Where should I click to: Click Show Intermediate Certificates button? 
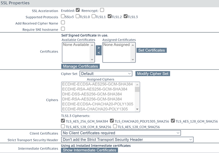click(x=89, y=150)
